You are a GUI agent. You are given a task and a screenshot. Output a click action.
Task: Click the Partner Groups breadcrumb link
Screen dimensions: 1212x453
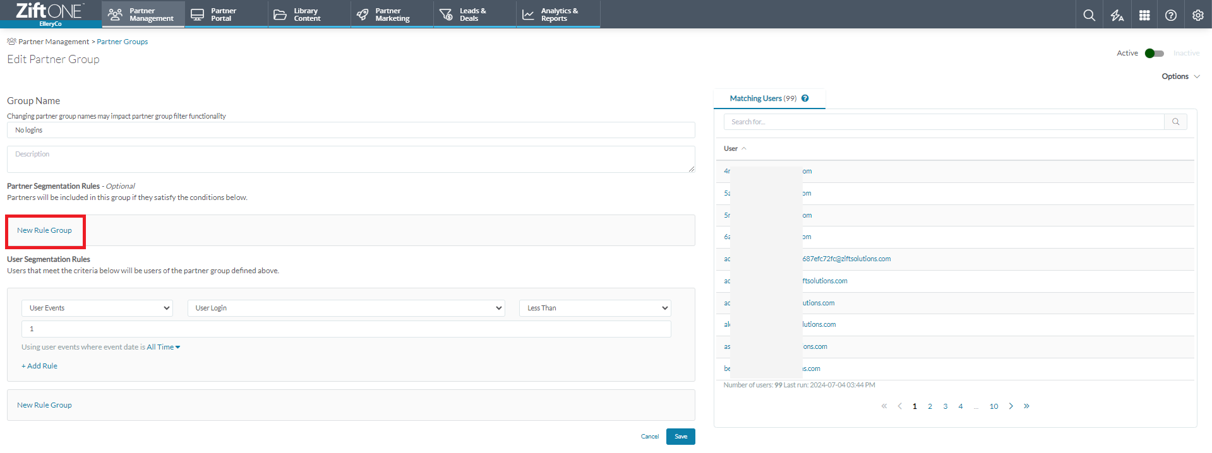pos(122,42)
